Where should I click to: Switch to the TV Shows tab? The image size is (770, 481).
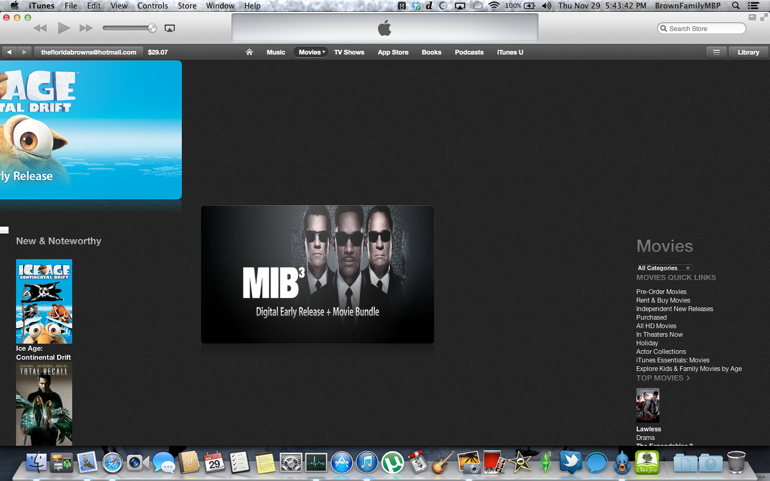pos(349,52)
